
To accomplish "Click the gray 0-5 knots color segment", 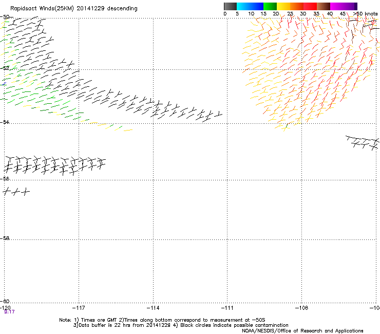I will (x=230, y=6).
